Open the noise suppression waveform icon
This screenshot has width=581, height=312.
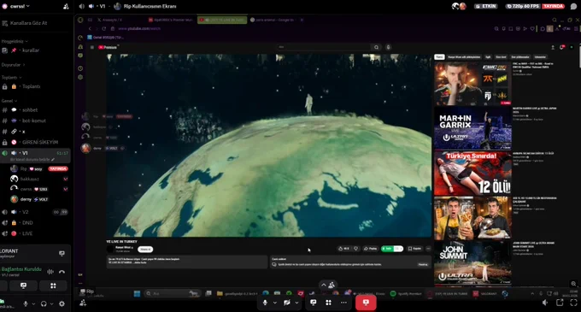coord(50,272)
